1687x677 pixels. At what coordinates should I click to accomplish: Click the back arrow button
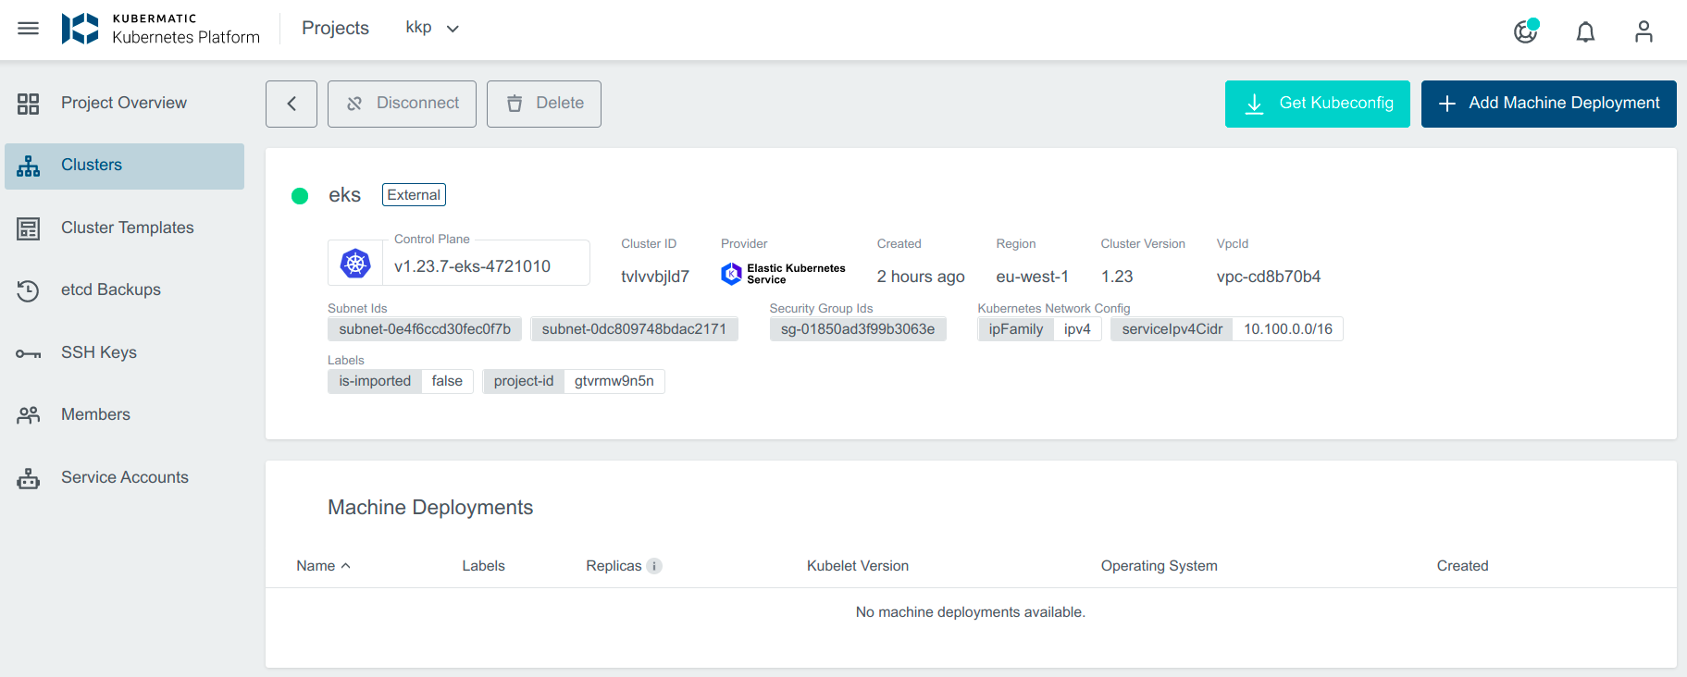[292, 104]
